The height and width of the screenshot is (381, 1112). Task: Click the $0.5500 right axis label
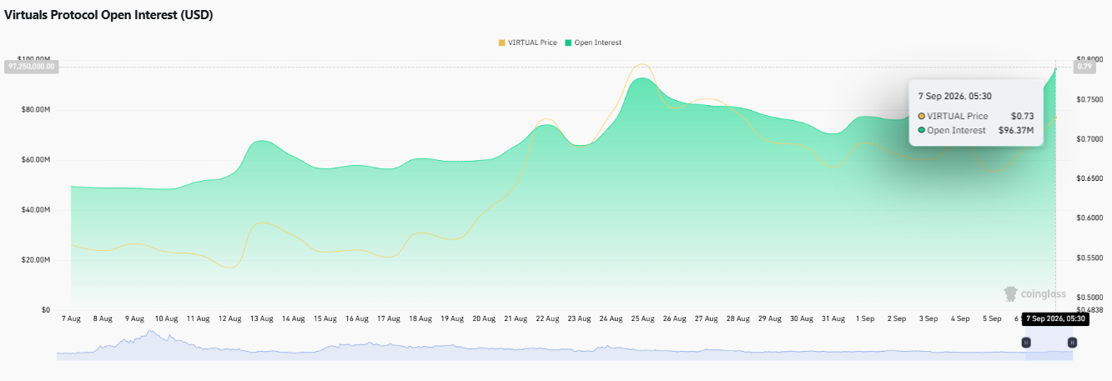(1090, 258)
